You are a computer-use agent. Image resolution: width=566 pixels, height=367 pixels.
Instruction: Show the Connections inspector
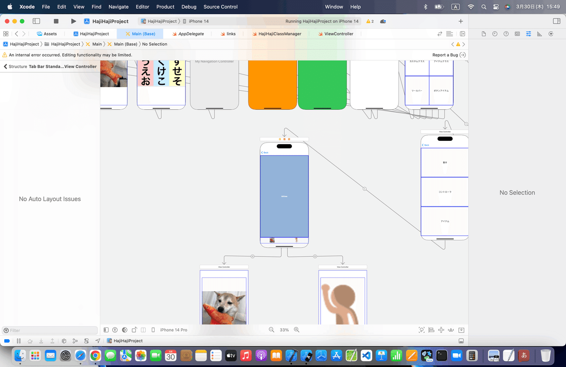click(551, 34)
